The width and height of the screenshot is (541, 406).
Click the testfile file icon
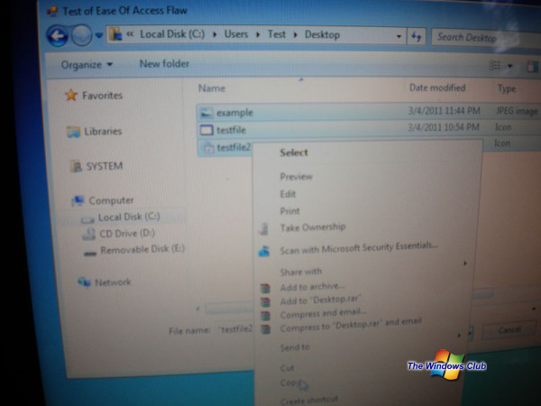206,130
